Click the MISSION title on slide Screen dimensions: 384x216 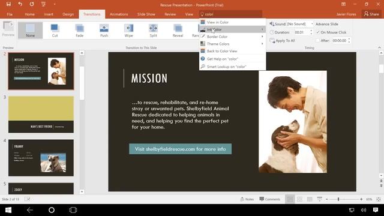[x=149, y=79]
